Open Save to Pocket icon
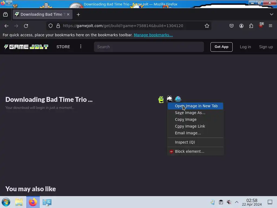 (x=232, y=26)
